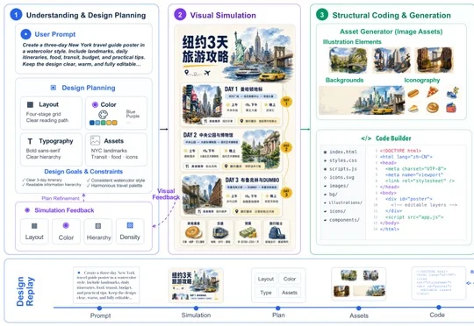Click the number 1 step badge

coord(16,15)
